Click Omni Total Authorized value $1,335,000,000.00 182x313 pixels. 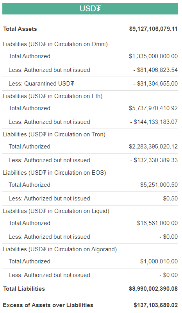[x=153, y=56]
